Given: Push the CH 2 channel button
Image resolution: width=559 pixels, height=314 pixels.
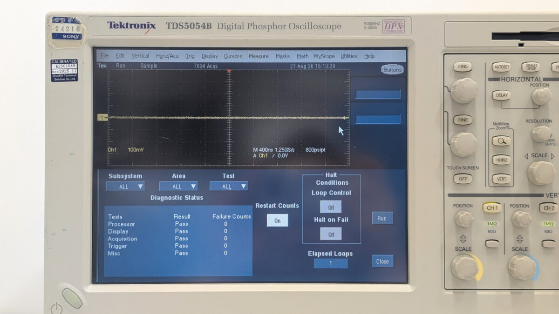Looking at the screenshot, I should (549, 208).
